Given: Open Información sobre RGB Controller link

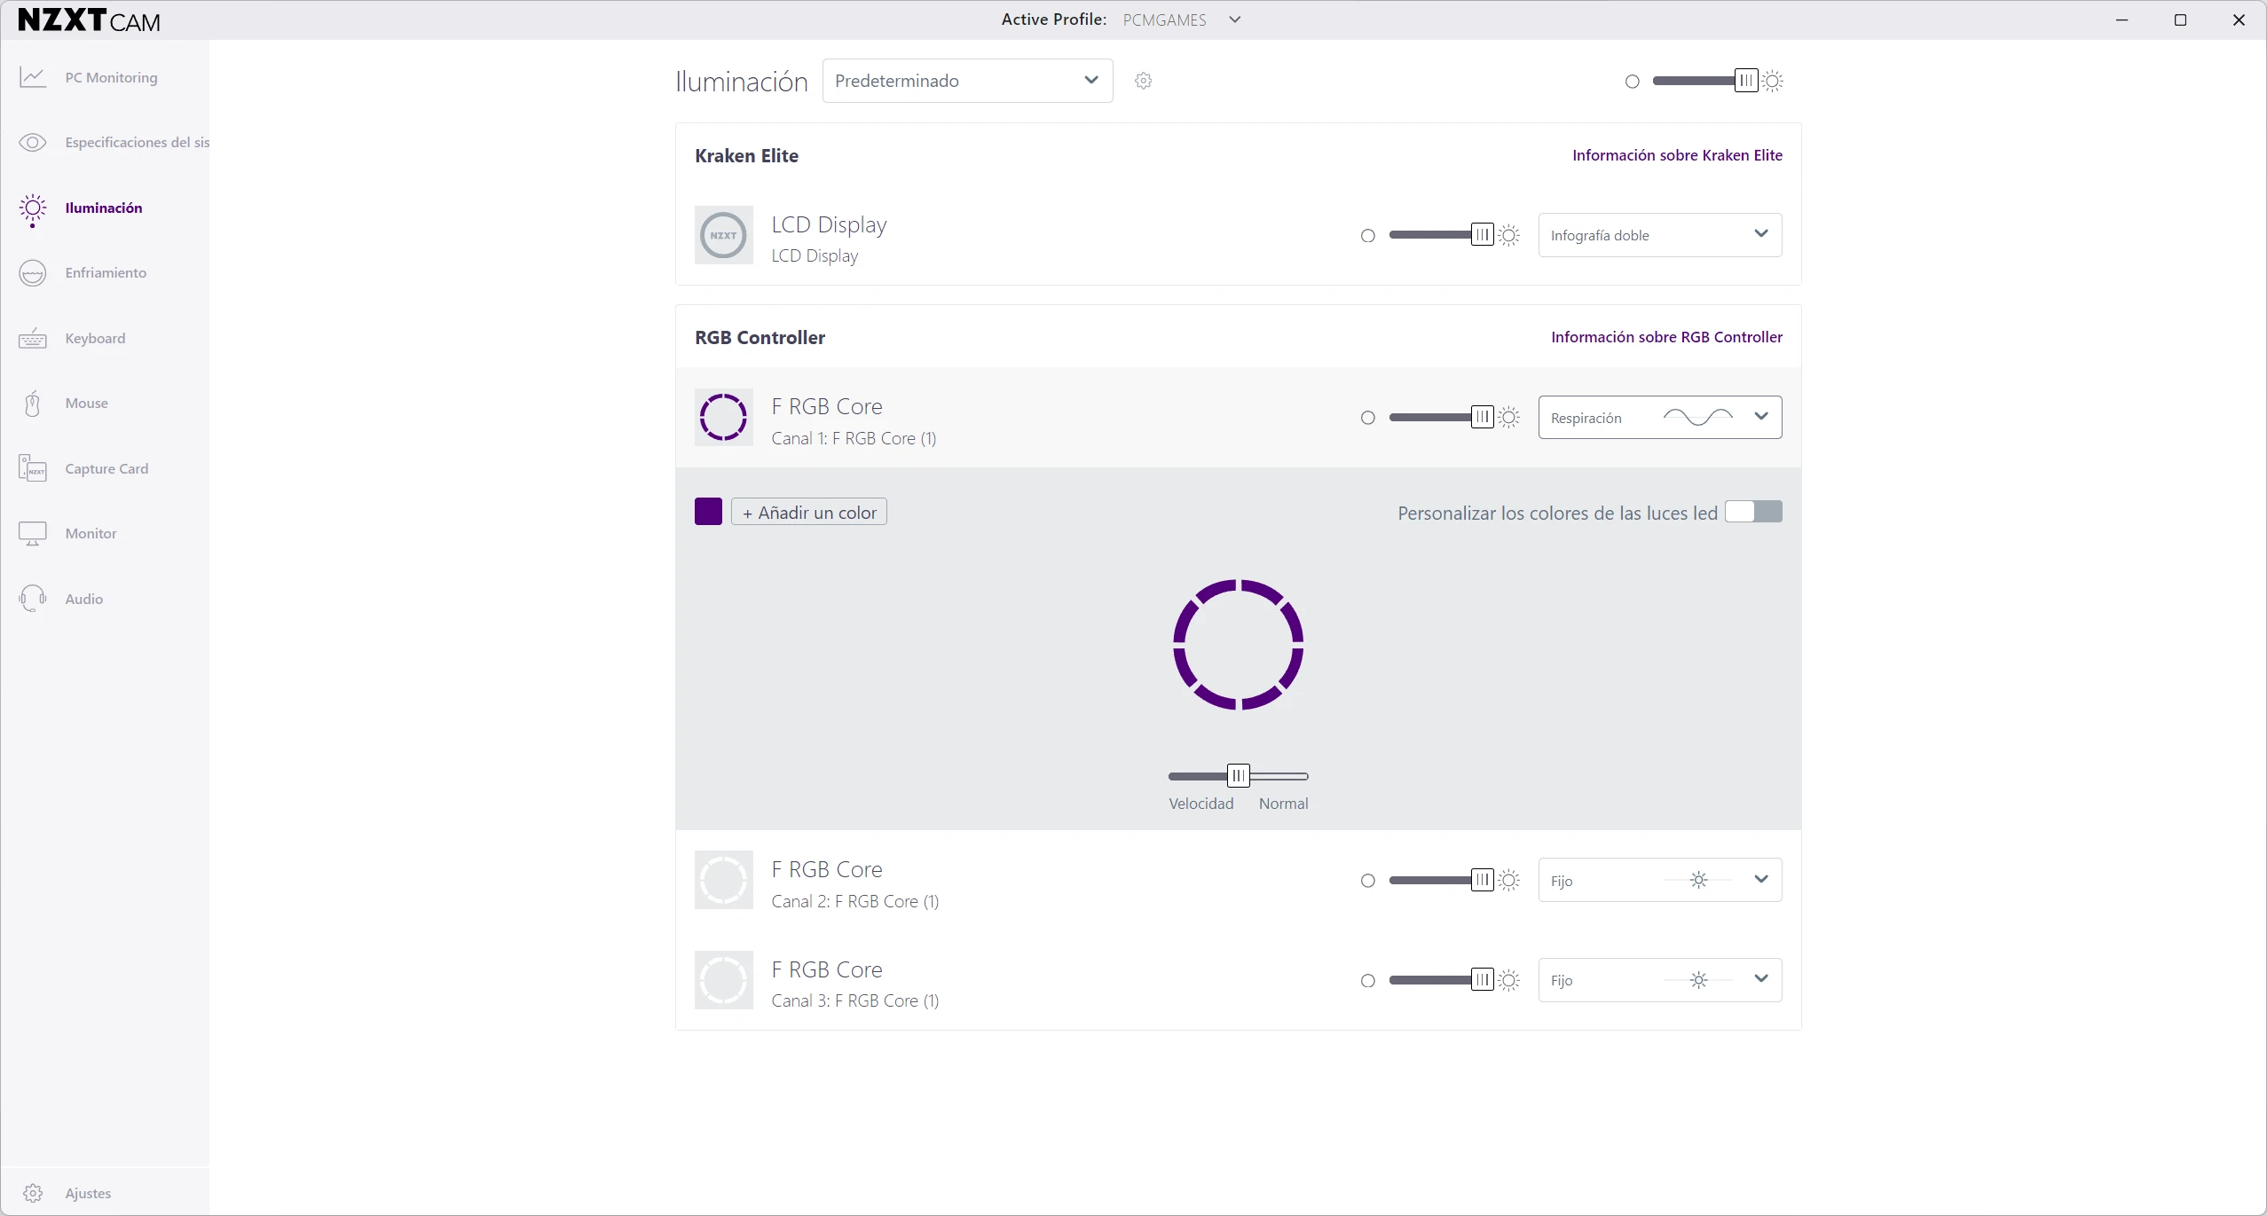Looking at the screenshot, I should (1666, 337).
